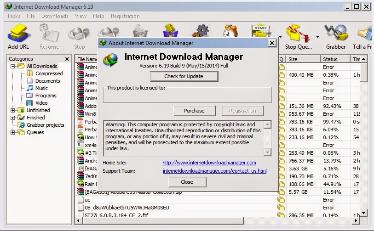
Task: Open the Help menu
Action: pyautogui.click(x=98, y=16)
